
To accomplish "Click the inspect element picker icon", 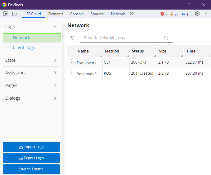I will pyautogui.click(x=6, y=14).
